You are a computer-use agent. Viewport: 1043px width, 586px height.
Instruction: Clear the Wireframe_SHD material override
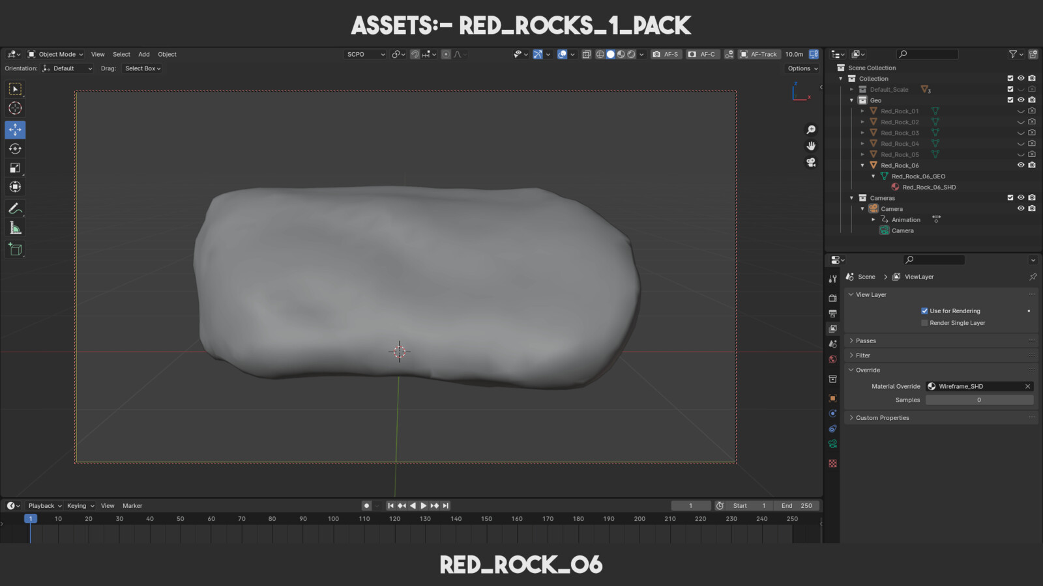1028,387
